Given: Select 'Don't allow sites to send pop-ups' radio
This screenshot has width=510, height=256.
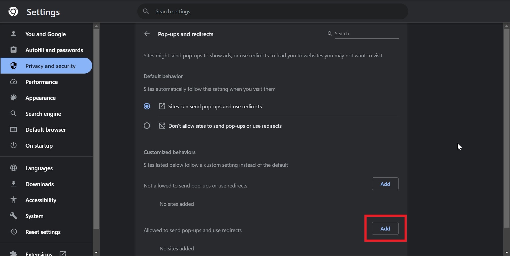Looking at the screenshot, I should coord(147,126).
